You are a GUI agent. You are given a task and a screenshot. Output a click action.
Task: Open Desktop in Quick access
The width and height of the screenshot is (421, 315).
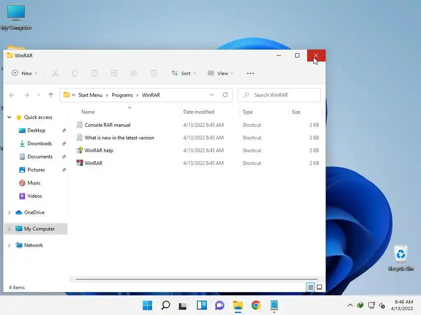(x=36, y=130)
